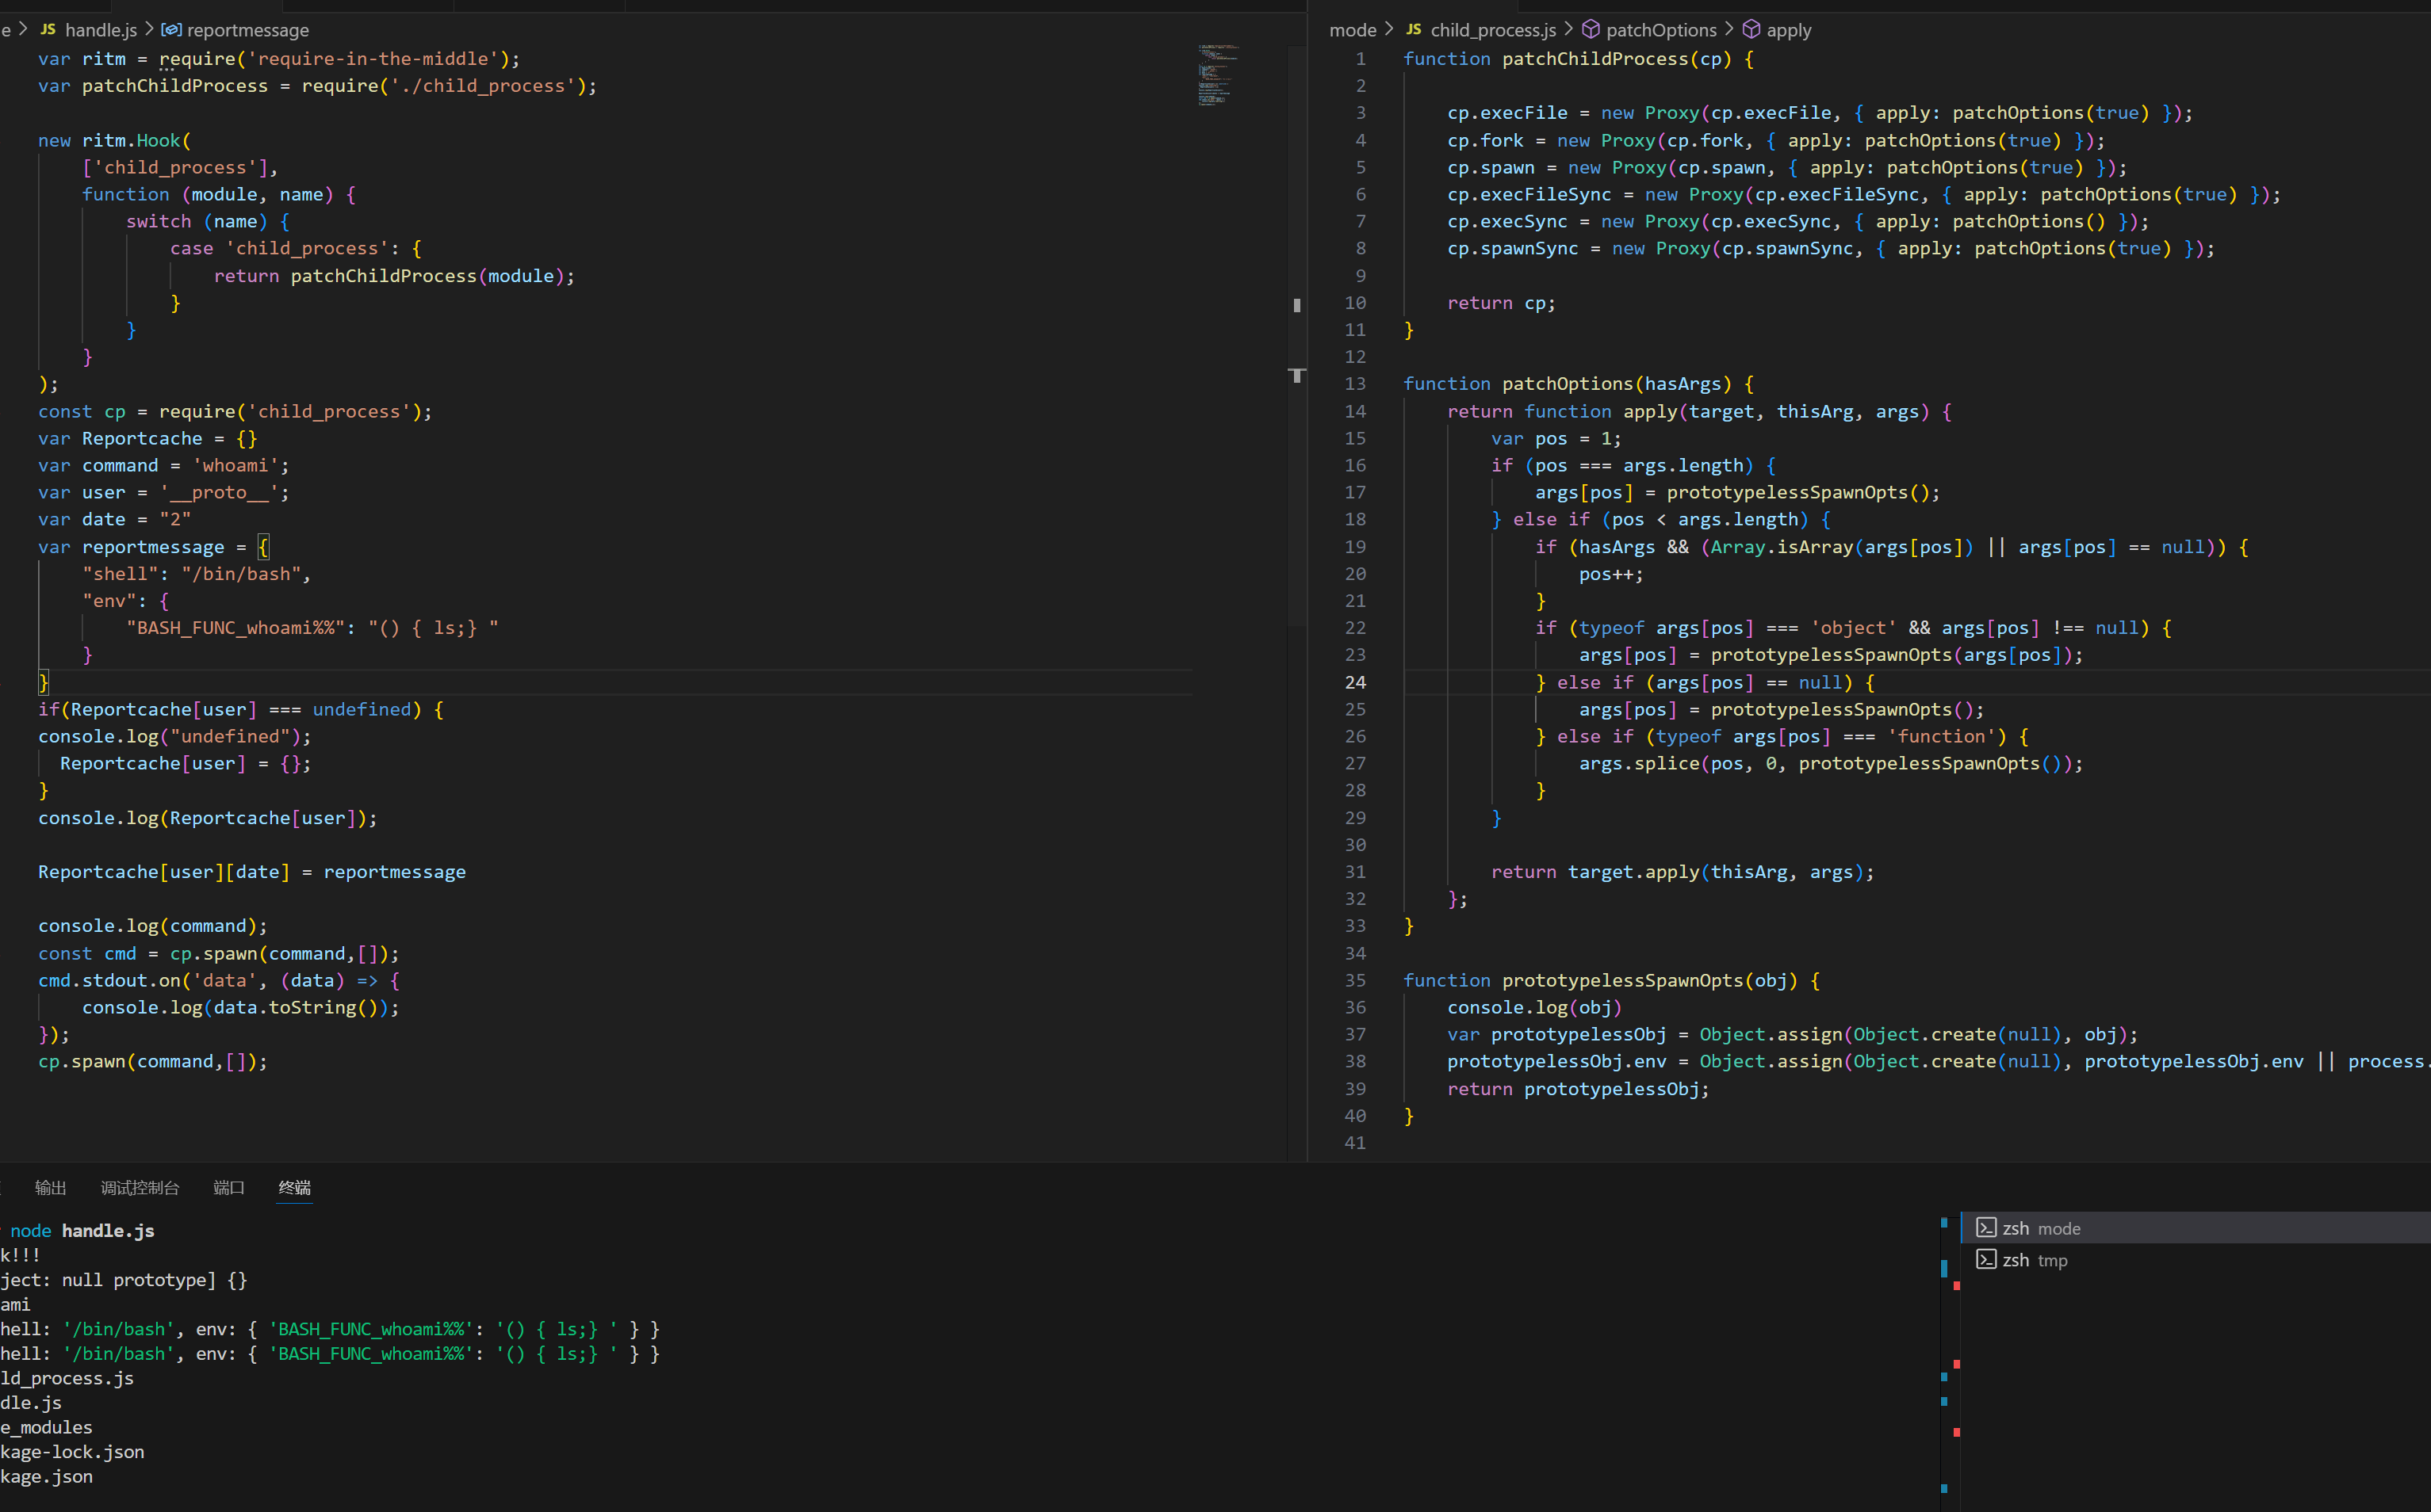Click the variable symbol icon before reportmessage

[x=171, y=30]
